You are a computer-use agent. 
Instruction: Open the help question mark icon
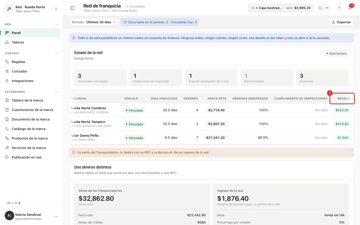click(x=339, y=8)
